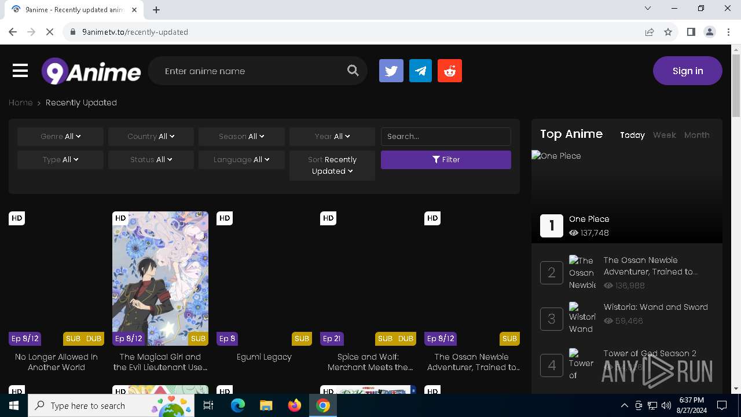Launch Firefox from taskbar
The image size is (741, 417).
click(294, 405)
